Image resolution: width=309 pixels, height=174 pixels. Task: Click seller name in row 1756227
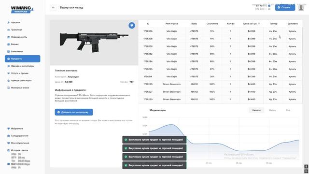coord(172,92)
